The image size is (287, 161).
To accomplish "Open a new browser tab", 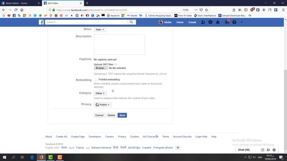I will click(87, 3).
